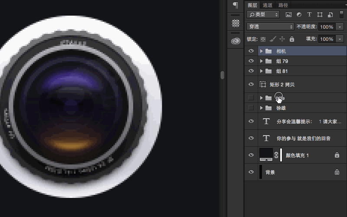Click lock image pixels brush icon
This screenshot has height=217, width=347.
pos(272,39)
